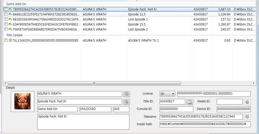Click the size value 1,109.94

click(x=224, y=14)
